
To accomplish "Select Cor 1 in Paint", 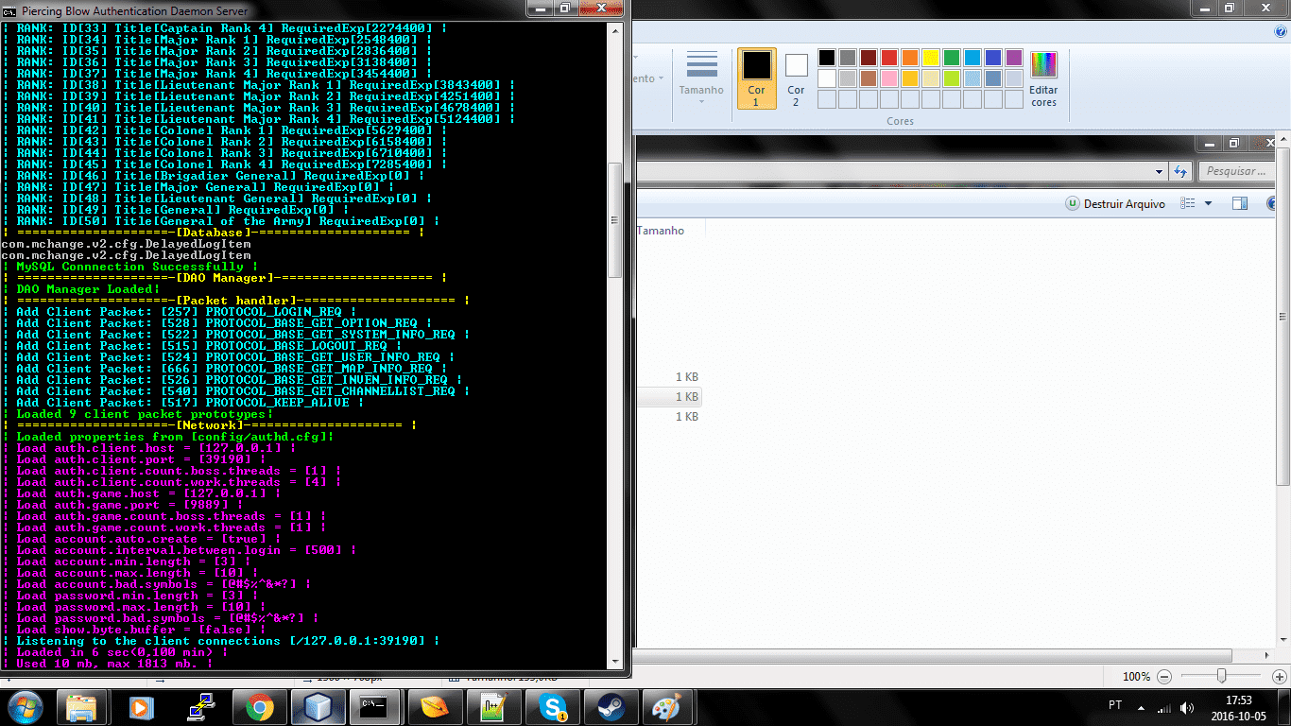I will [756, 78].
